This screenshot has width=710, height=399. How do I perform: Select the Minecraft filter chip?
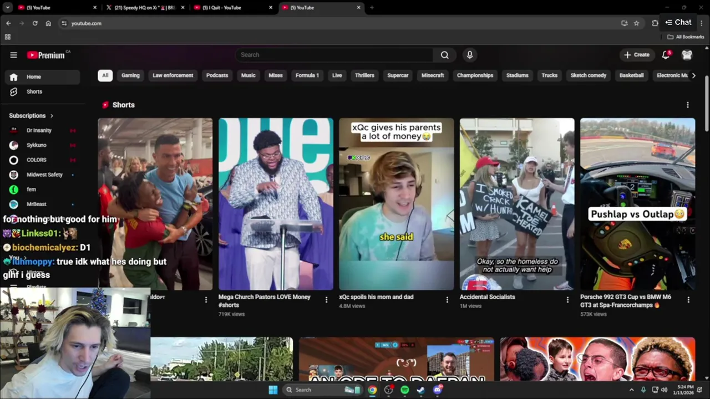[433, 75]
